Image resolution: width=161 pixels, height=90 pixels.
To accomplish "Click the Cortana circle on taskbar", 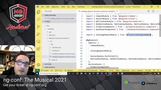I will point(69,73).
